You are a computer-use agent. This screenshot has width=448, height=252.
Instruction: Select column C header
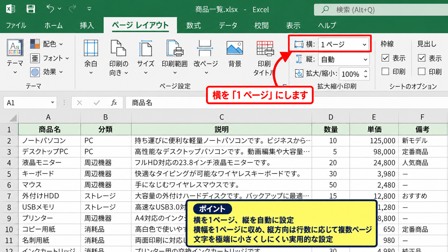[222, 117]
